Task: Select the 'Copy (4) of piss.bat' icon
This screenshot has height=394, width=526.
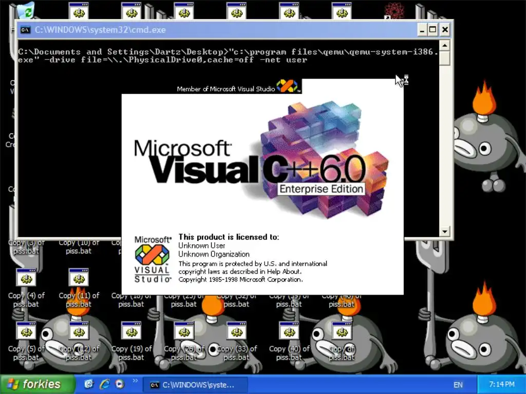Action: pos(26,288)
